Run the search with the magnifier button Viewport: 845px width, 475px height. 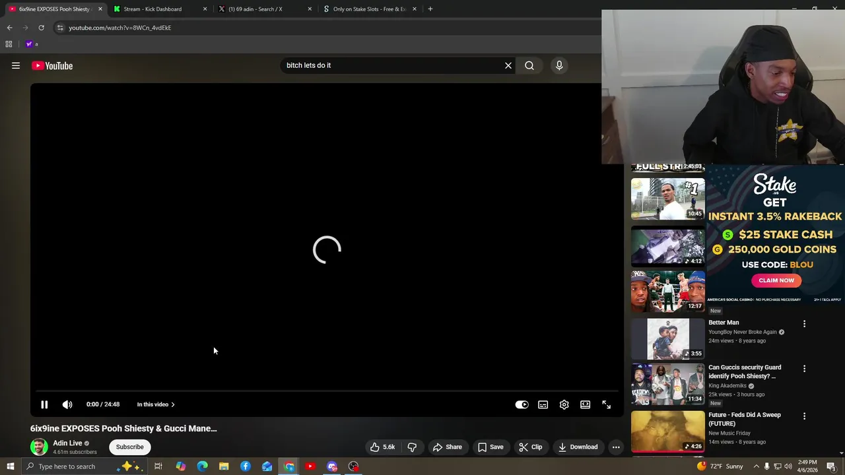tap(529, 65)
